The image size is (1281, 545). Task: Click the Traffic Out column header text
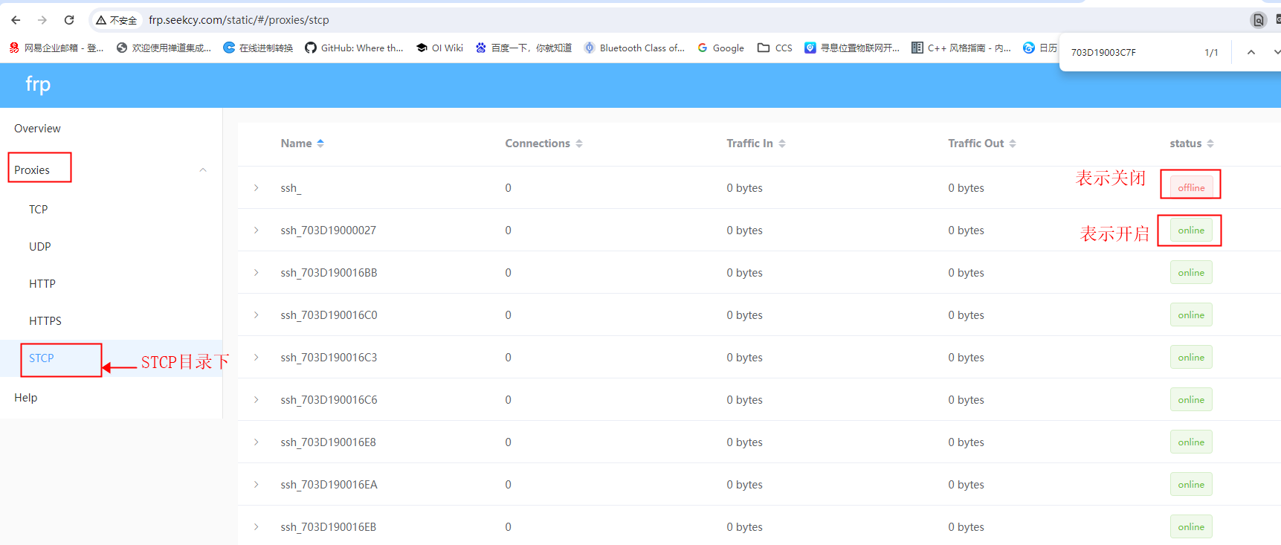[975, 143]
